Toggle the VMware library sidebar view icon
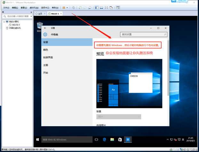The image size is (199, 152). tap(97, 8)
